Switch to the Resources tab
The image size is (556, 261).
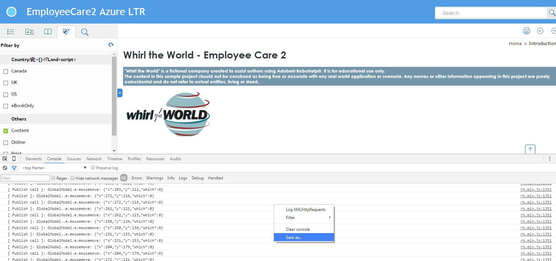155,159
